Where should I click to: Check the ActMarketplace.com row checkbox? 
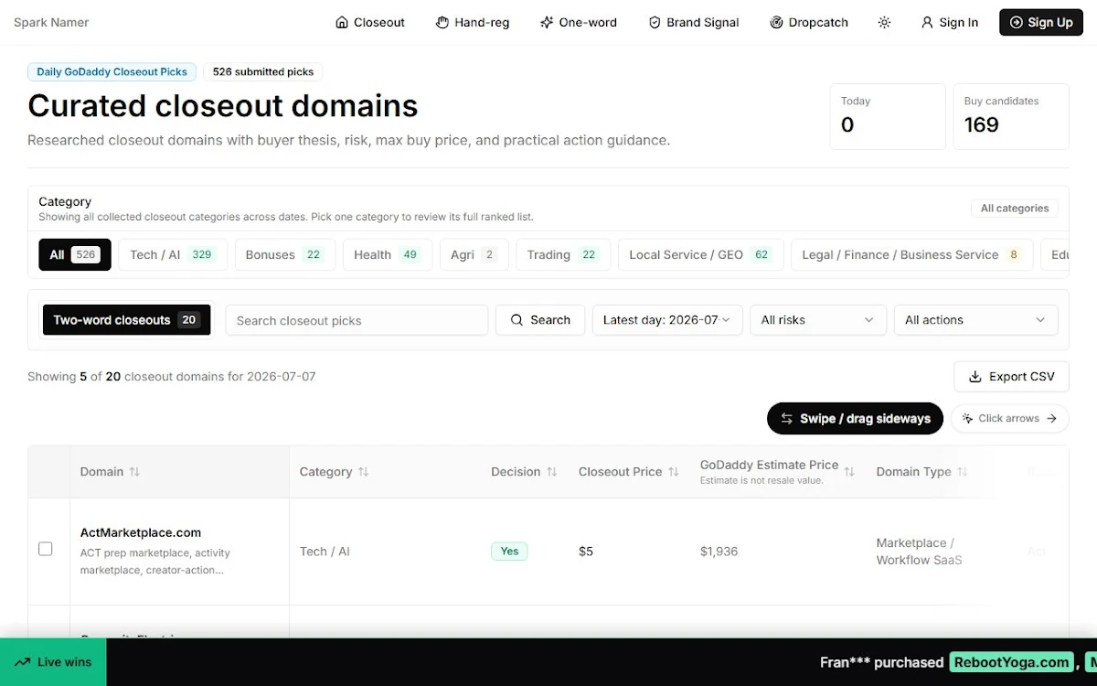coord(46,549)
